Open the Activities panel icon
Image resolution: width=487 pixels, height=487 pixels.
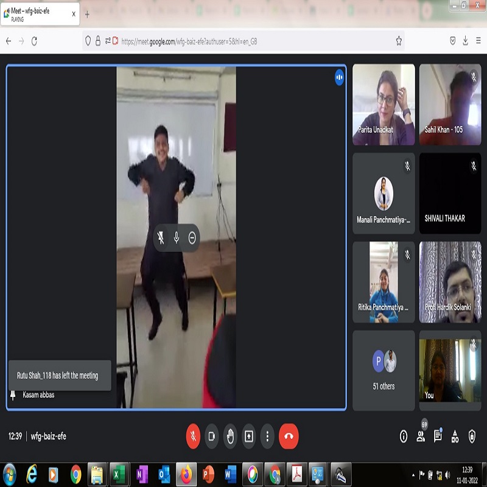tap(455, 436)
